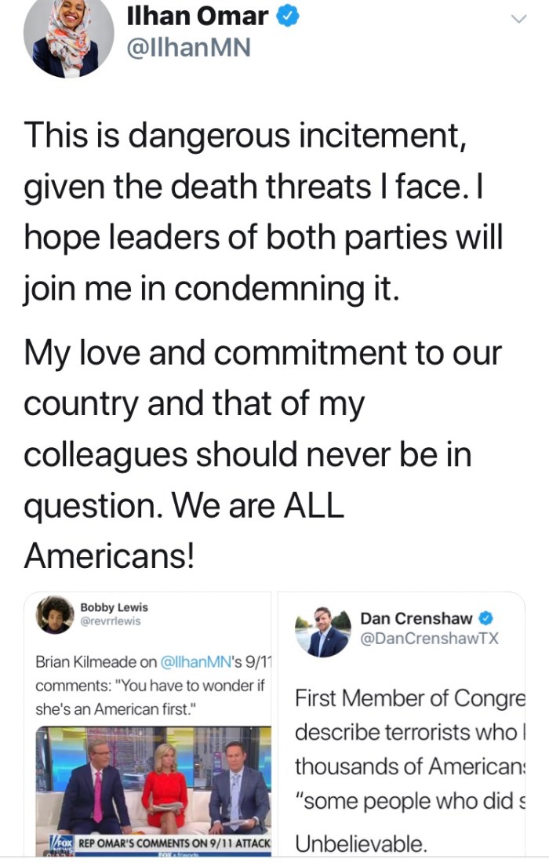Select the @DanCrenshawTX handle
The height and width of the screenshot is (863, 549).
[x=428, y=639]
